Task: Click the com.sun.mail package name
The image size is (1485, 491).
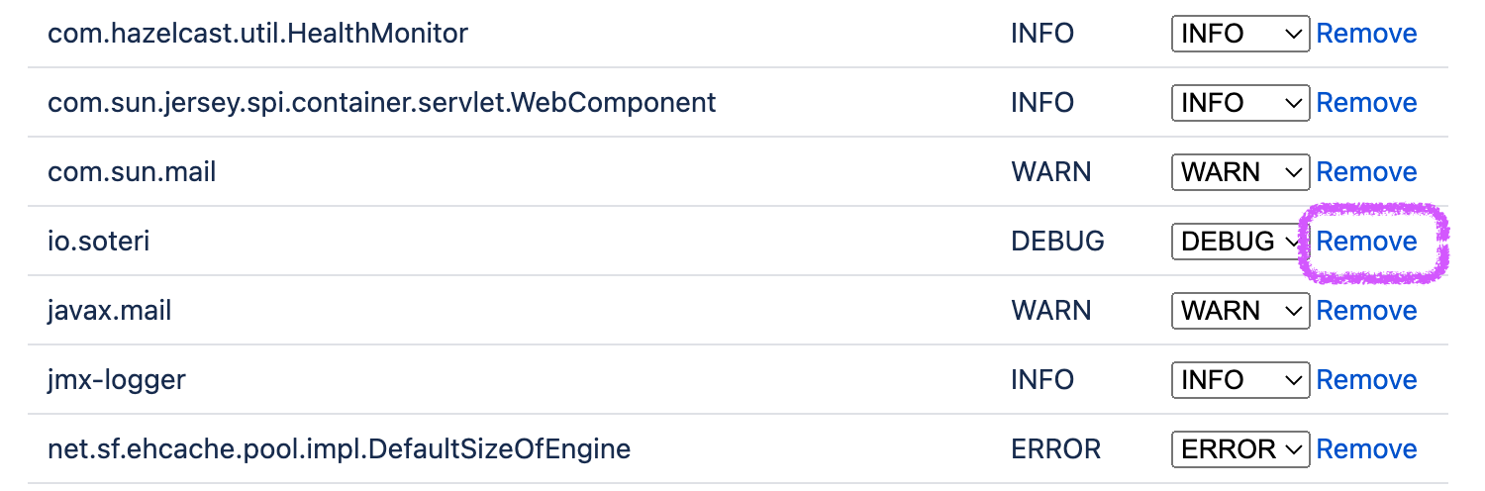Action: (132, 172)
